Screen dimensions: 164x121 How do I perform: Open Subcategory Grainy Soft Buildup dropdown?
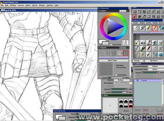pos(123,83)
